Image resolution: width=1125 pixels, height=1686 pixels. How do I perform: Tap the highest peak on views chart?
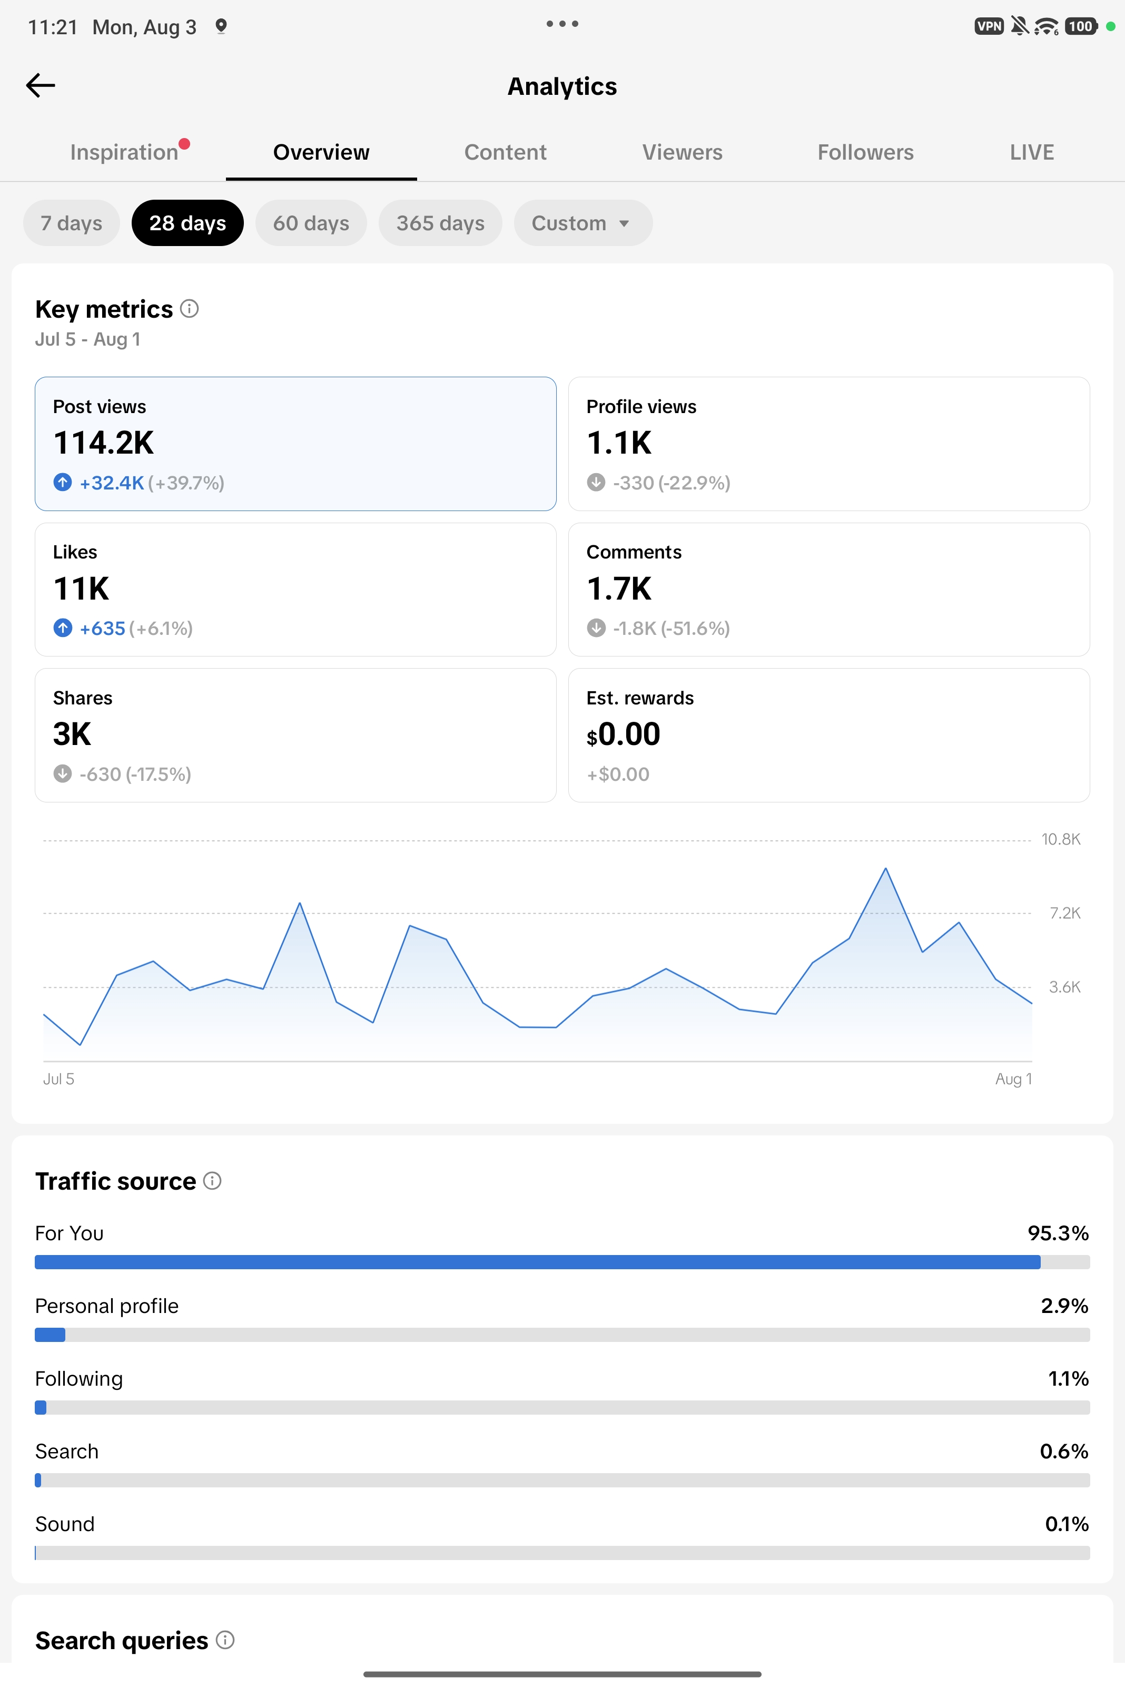[885, 868]
